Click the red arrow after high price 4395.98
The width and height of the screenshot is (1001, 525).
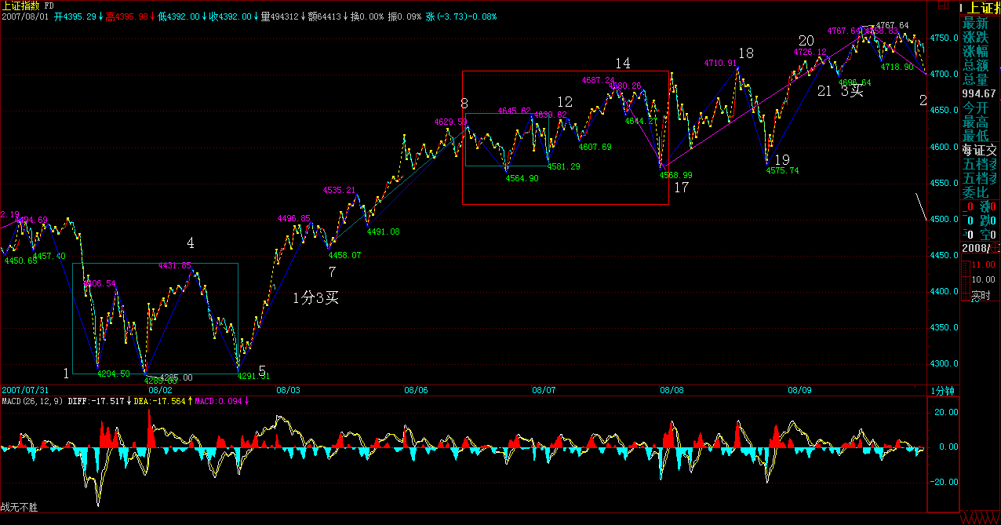152,16
